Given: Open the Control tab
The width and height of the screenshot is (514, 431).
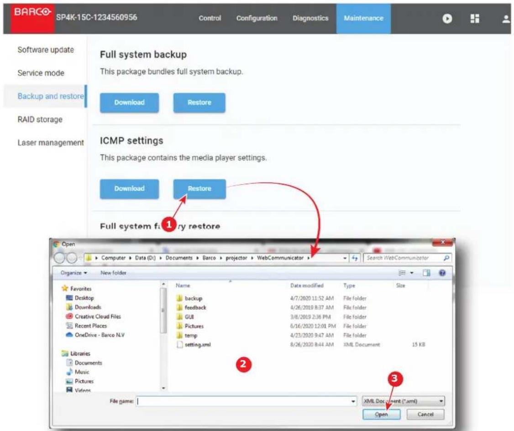Looking at the screenshot, I should [210, 18].
